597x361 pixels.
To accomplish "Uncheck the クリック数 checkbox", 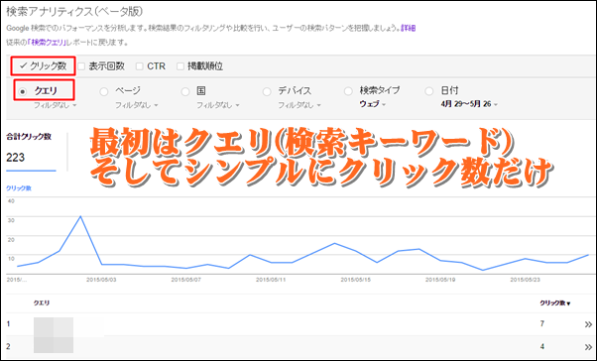I will (x=23, y=66).
